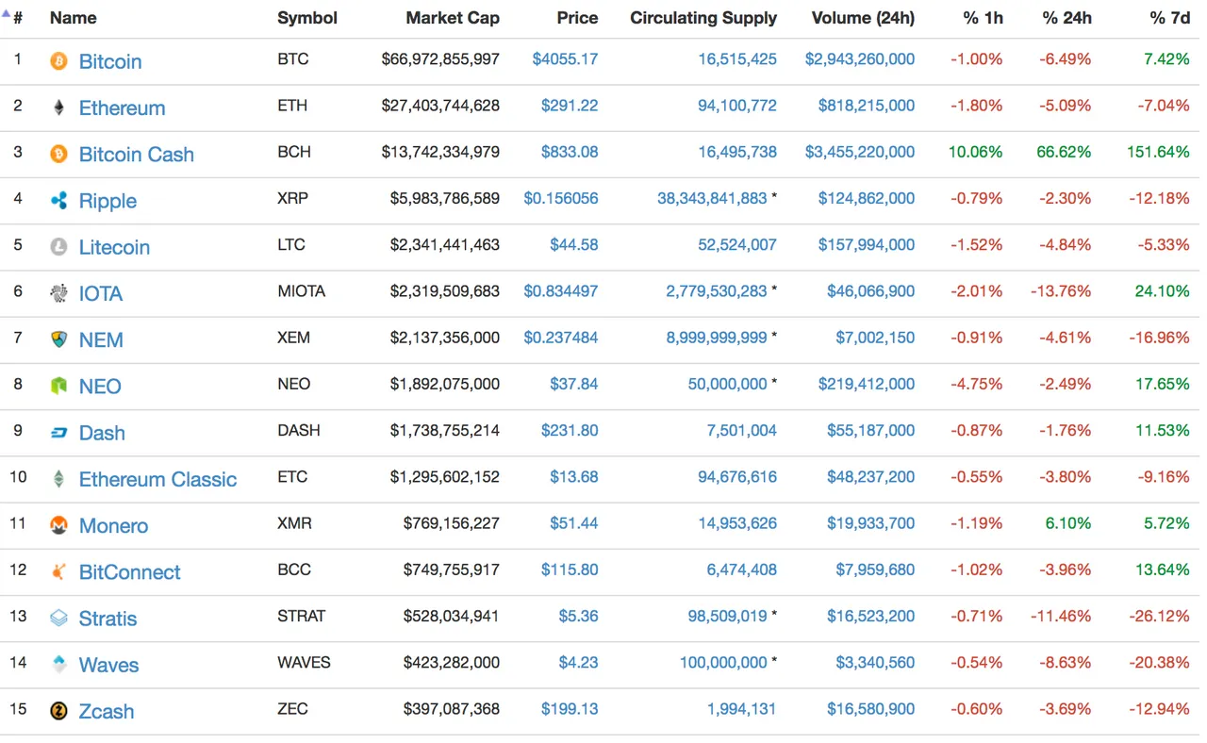The height and width of the screenshot is (743, 1207).
Task: Click the Bitcoin Cash logo icon
Action: coord(58,154)
